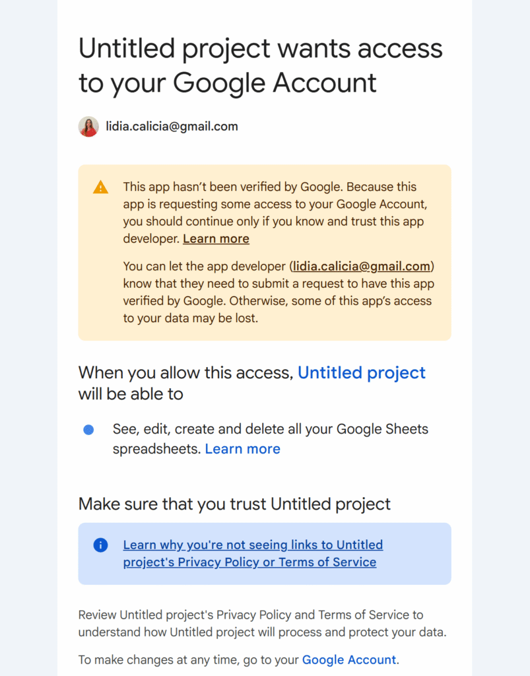Image resolution: width=530 pixels, height=676 pixels.
Task: Go to the "Google Account" link
Action: 348,659
